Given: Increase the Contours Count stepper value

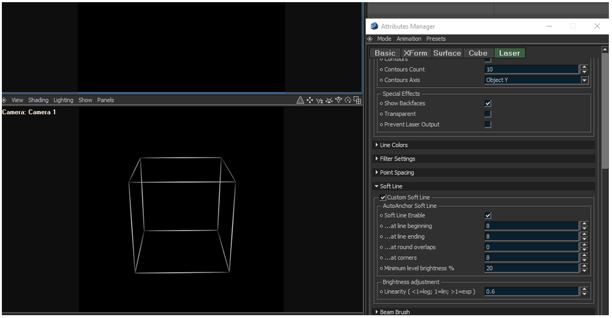Looking at the screenshot, I should pyautogui.click(x=584, y=67).
